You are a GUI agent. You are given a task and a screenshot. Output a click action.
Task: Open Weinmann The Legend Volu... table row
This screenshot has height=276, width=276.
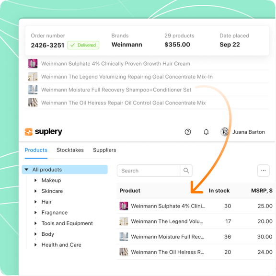click(195, 221)
